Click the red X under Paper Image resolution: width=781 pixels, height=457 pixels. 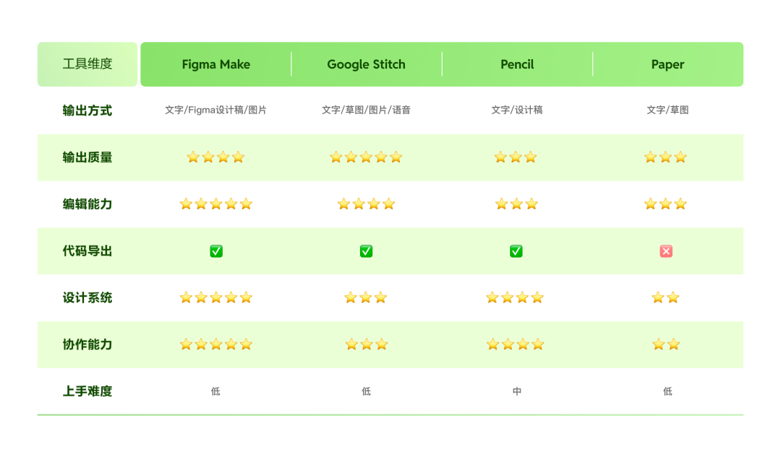(666, 251)
